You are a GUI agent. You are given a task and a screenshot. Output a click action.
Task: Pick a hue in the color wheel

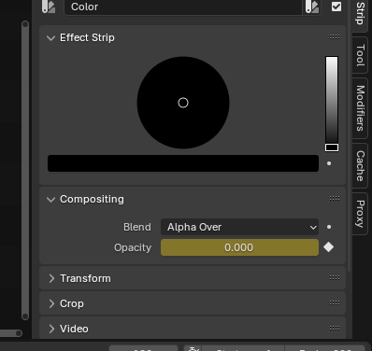[183, 103]
